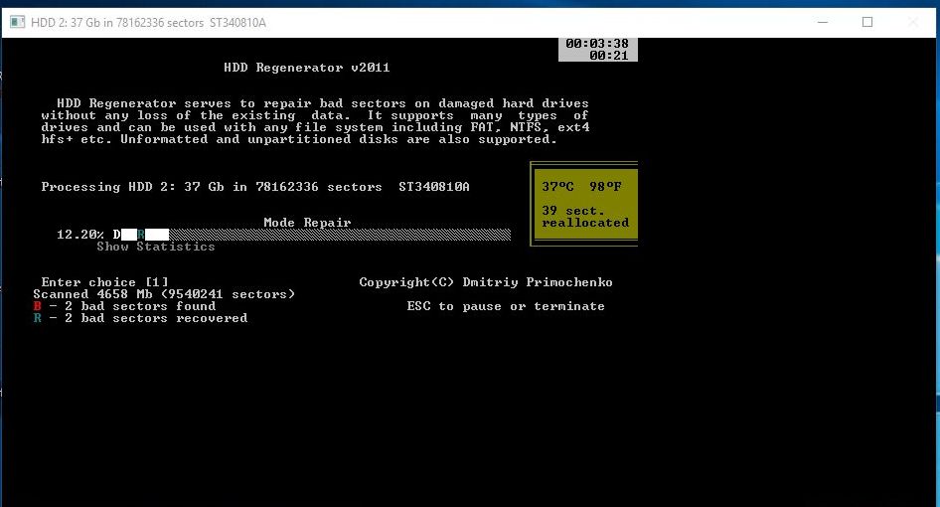This screenshot has width=940, height=507.
Task: Click the 'HDD Regenerator v2011' heading
Action: pos(307,68)
